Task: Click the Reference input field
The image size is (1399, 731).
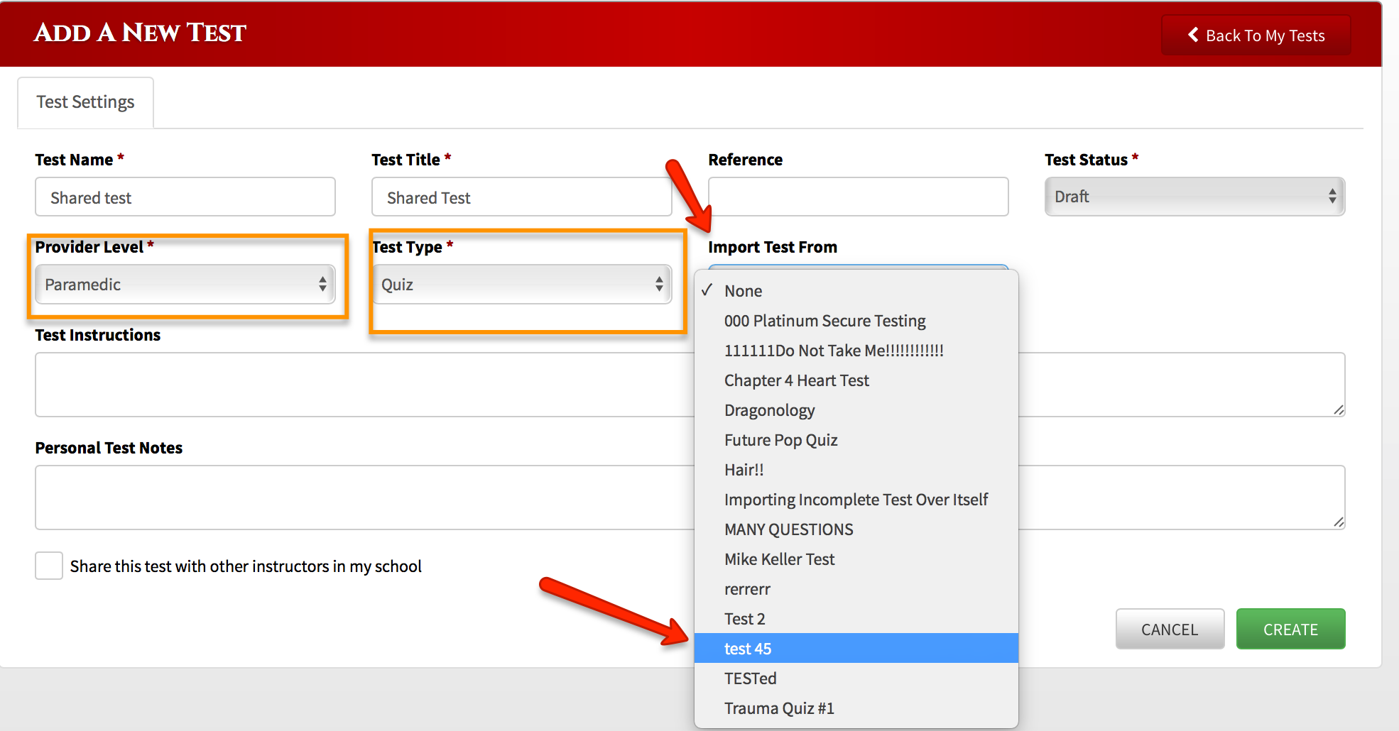Action: (858, 197)
